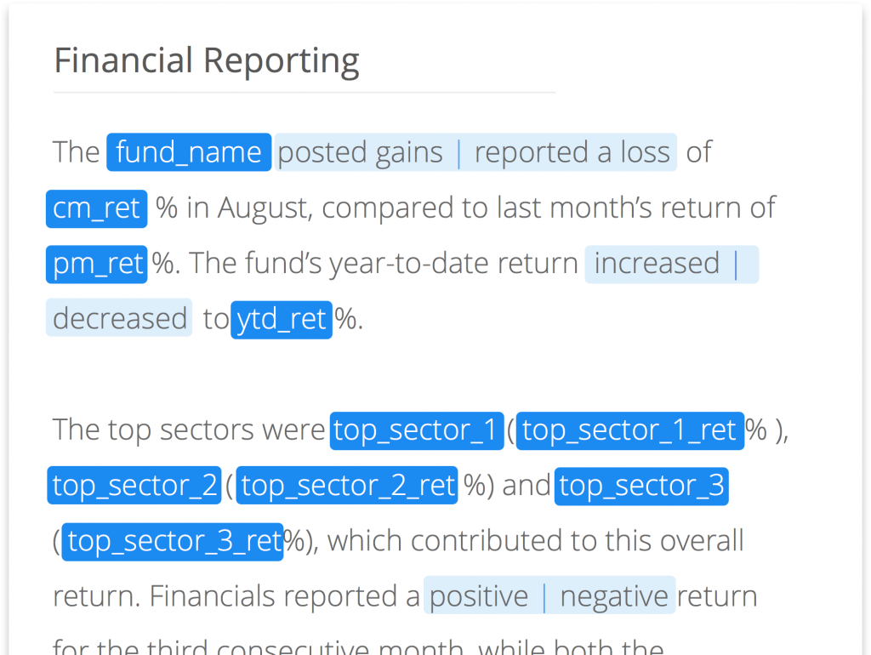Click the fund_name variable tag
The image size is (871, 655).
(x=189, y=152)
